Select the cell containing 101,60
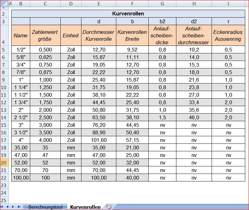Image resolution: width=249 pixels, height=210 pixels. coord(99,140)
